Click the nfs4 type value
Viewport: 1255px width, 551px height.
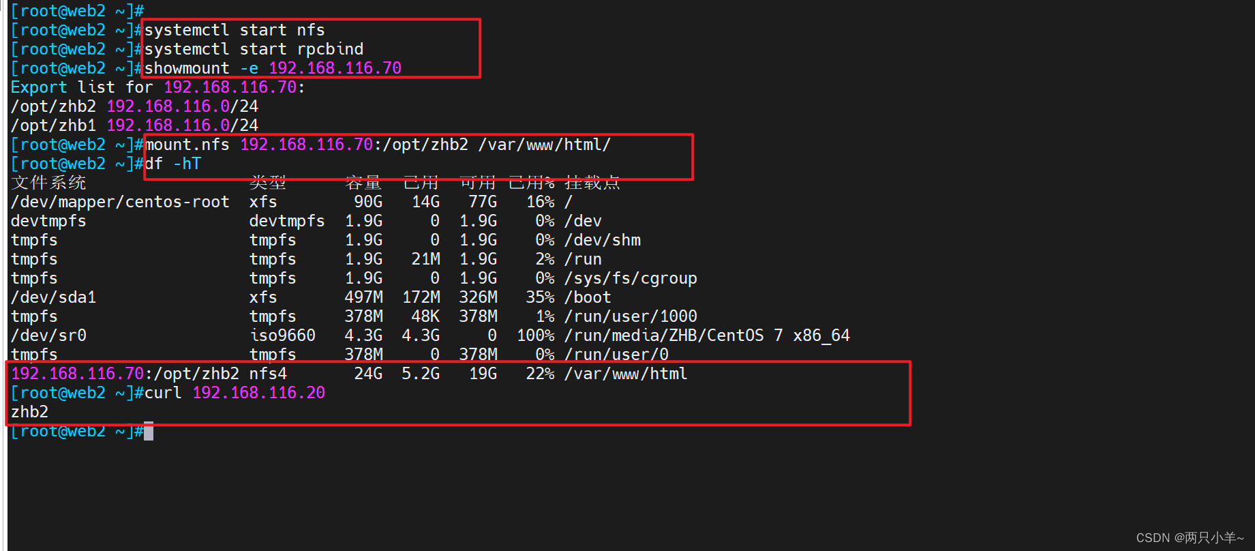tap(268, 374)
